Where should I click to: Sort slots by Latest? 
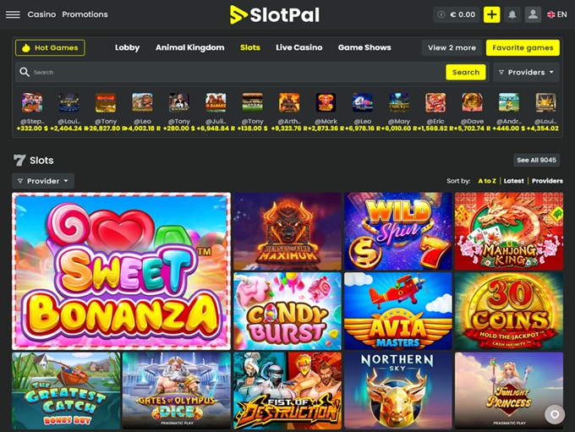514,181
